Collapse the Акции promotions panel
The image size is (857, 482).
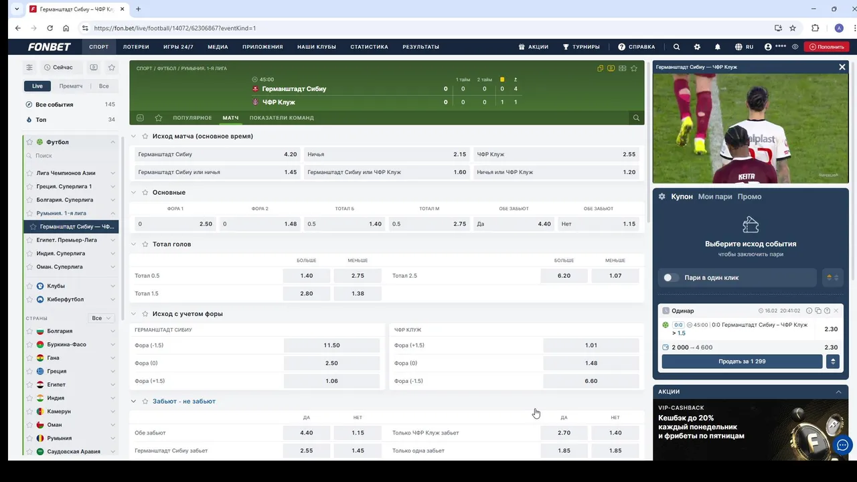(838, 392)
